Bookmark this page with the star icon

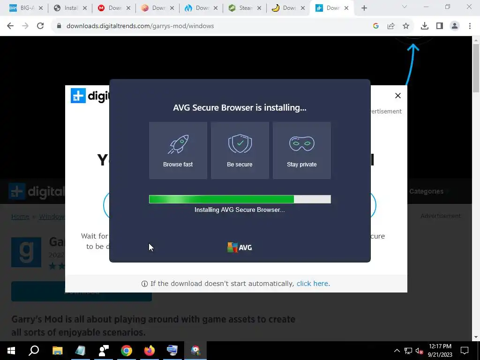pos(406,26)
